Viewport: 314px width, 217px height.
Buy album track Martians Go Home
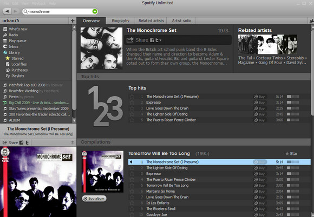[x=259, y=191]
